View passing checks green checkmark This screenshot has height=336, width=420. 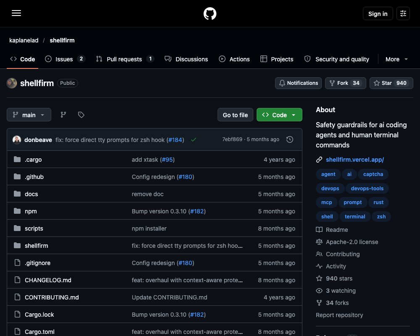(x=193, y=139)
